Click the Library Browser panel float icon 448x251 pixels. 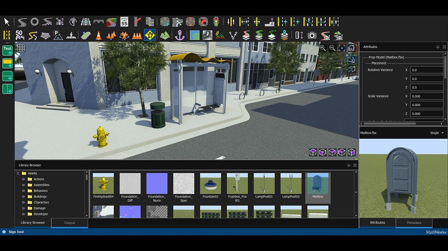click(x=349, y=165)
